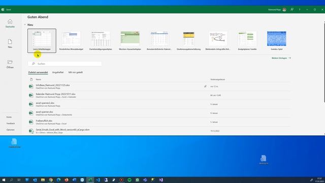325x183 pixels.
Task: Open Kalender-Raimund Popp 20221011.xlsx file name
Action: (55, 94)
